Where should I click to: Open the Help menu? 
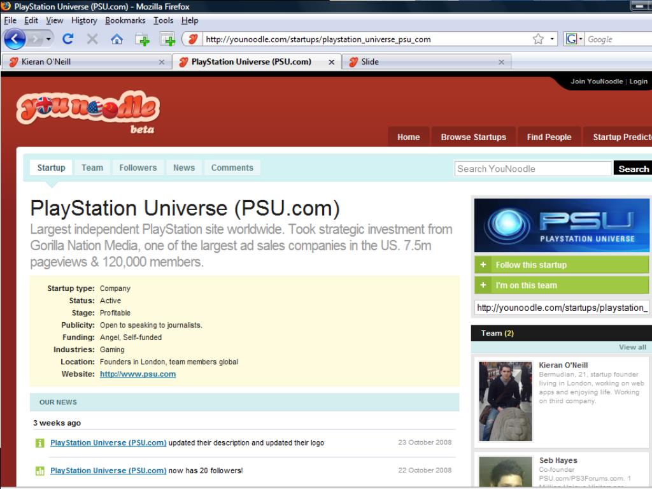(190, 20)
